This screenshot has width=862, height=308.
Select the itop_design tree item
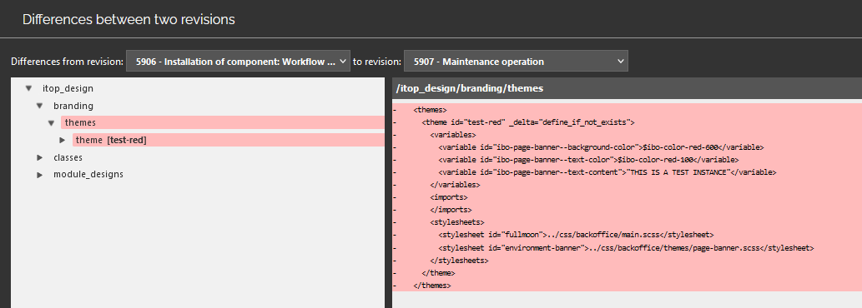(x=68, y=88)
